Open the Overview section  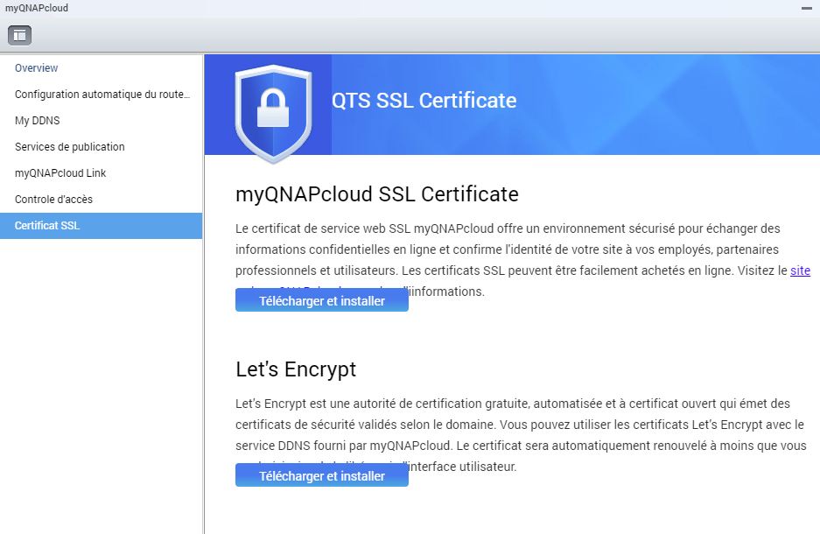(37, 68)
